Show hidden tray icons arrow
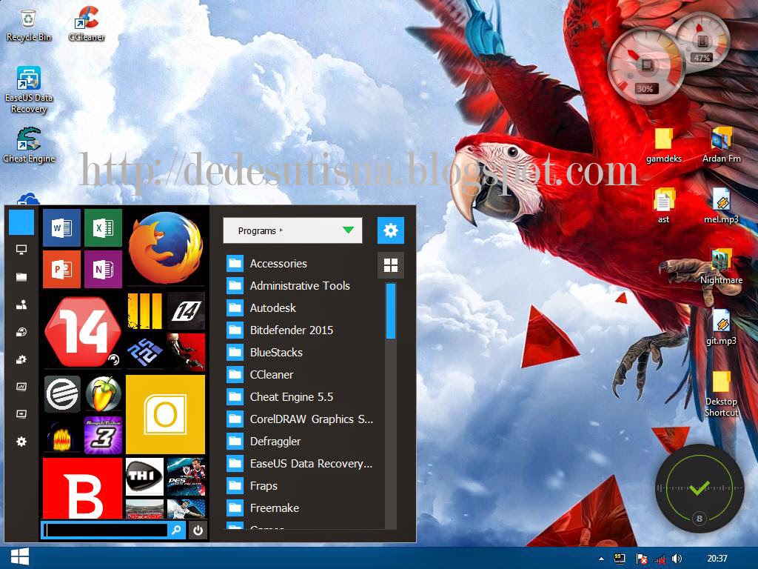 (601, 559)
